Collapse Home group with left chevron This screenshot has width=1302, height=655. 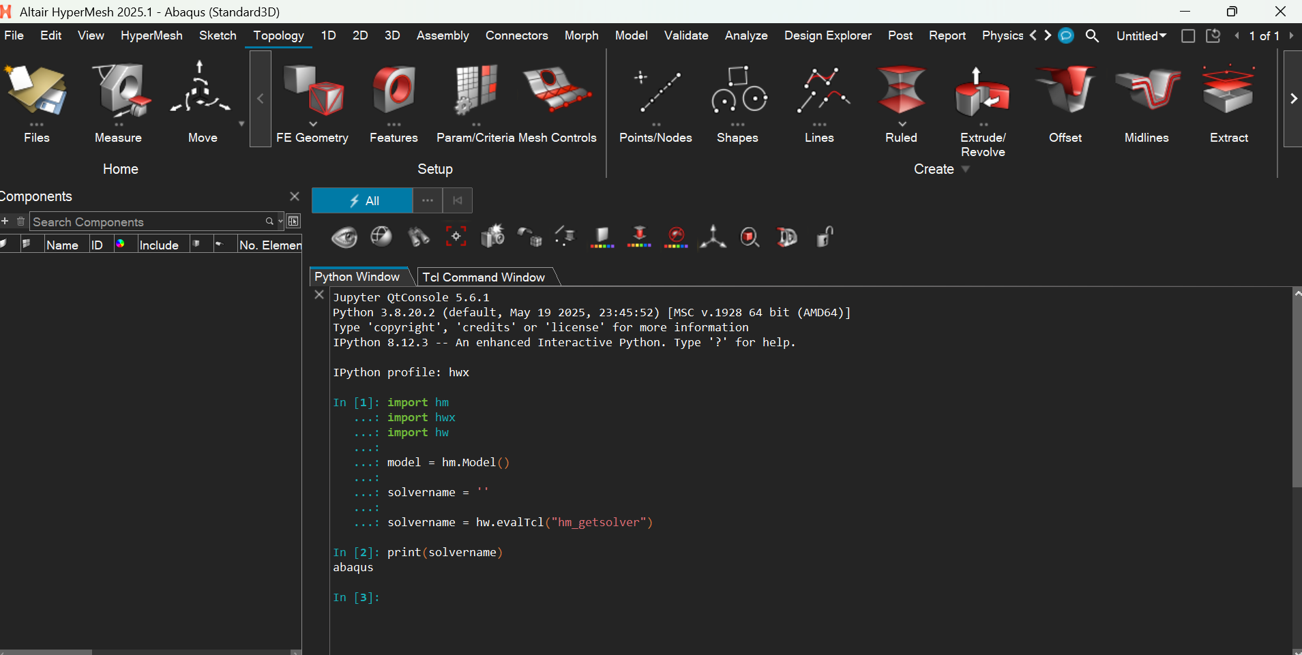[x=260, y=99]
